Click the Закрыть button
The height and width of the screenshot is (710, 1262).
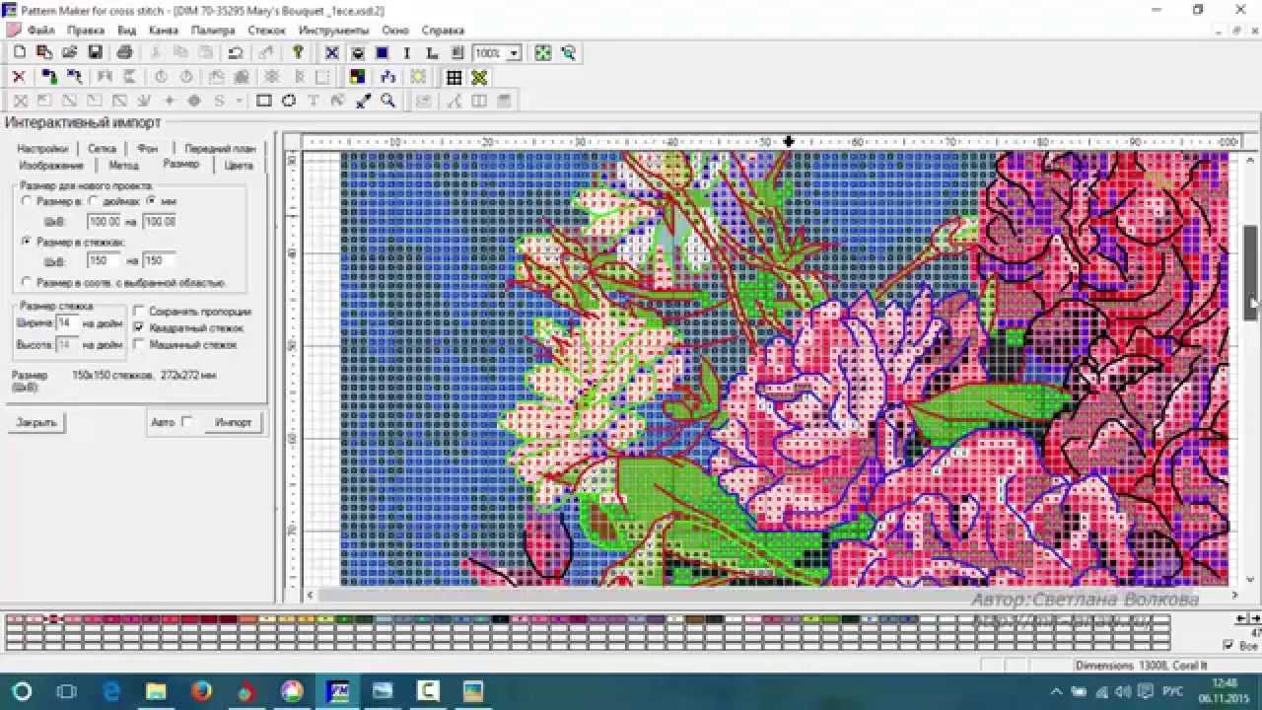(37, 422)
